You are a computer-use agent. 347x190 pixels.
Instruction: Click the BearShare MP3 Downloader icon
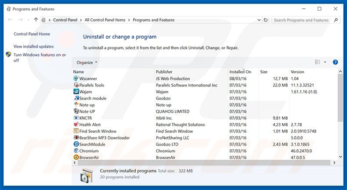(x=76, y=138)
